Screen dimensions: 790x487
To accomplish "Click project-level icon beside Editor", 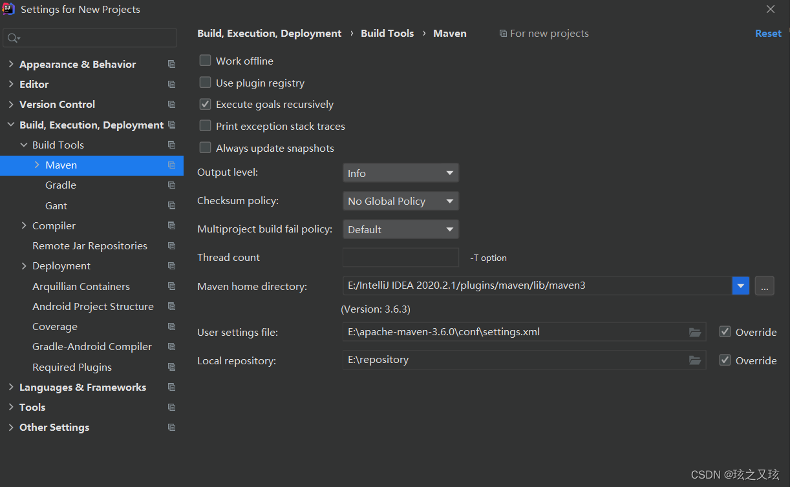I will click(171, 84).
